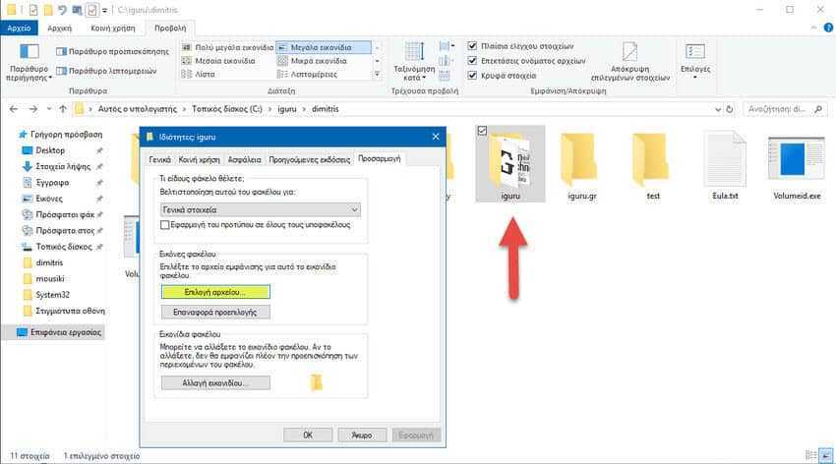Viewport: 836px width, 464px height.
Task: Click the Επαναφορά προεπιλογής button
Action: [x=215, y=312]
